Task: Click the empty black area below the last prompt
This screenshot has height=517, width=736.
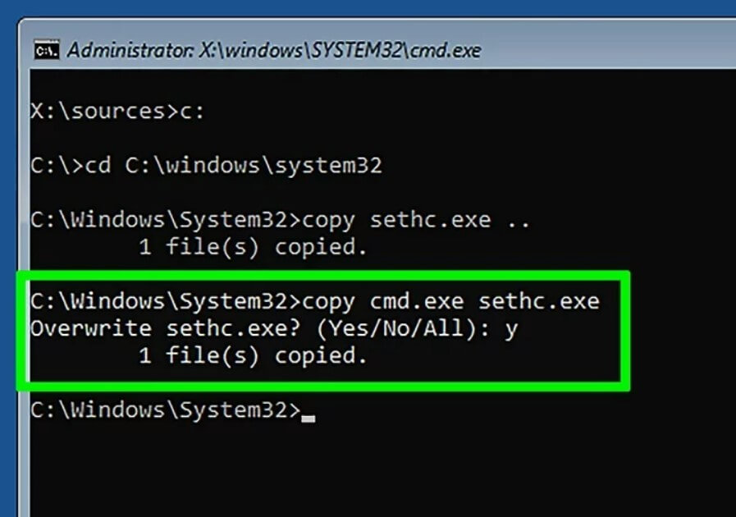Action: 376,469
